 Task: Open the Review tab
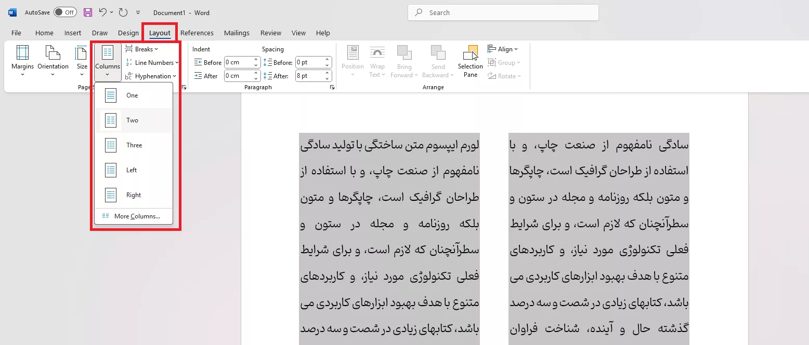271,33
